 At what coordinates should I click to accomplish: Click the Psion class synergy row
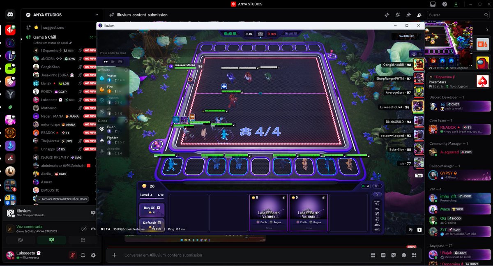click(113, 129)
